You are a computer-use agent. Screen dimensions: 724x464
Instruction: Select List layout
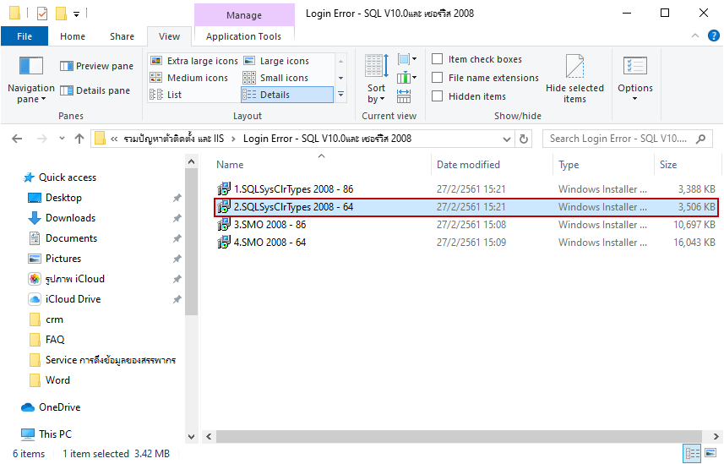pyautogui.click(x=166, y=95)
